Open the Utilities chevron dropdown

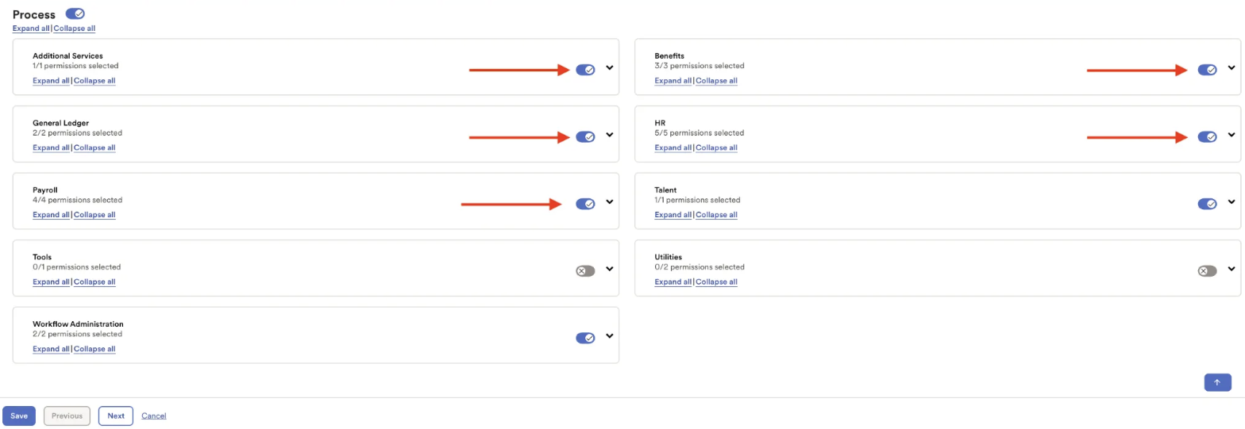point(1232,269)
